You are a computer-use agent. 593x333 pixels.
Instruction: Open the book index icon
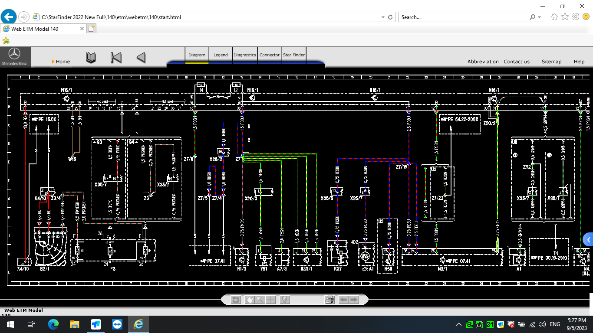[x=91, y=58]
